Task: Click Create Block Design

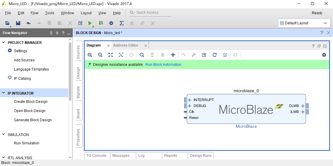Action: [x=31, y=102]
